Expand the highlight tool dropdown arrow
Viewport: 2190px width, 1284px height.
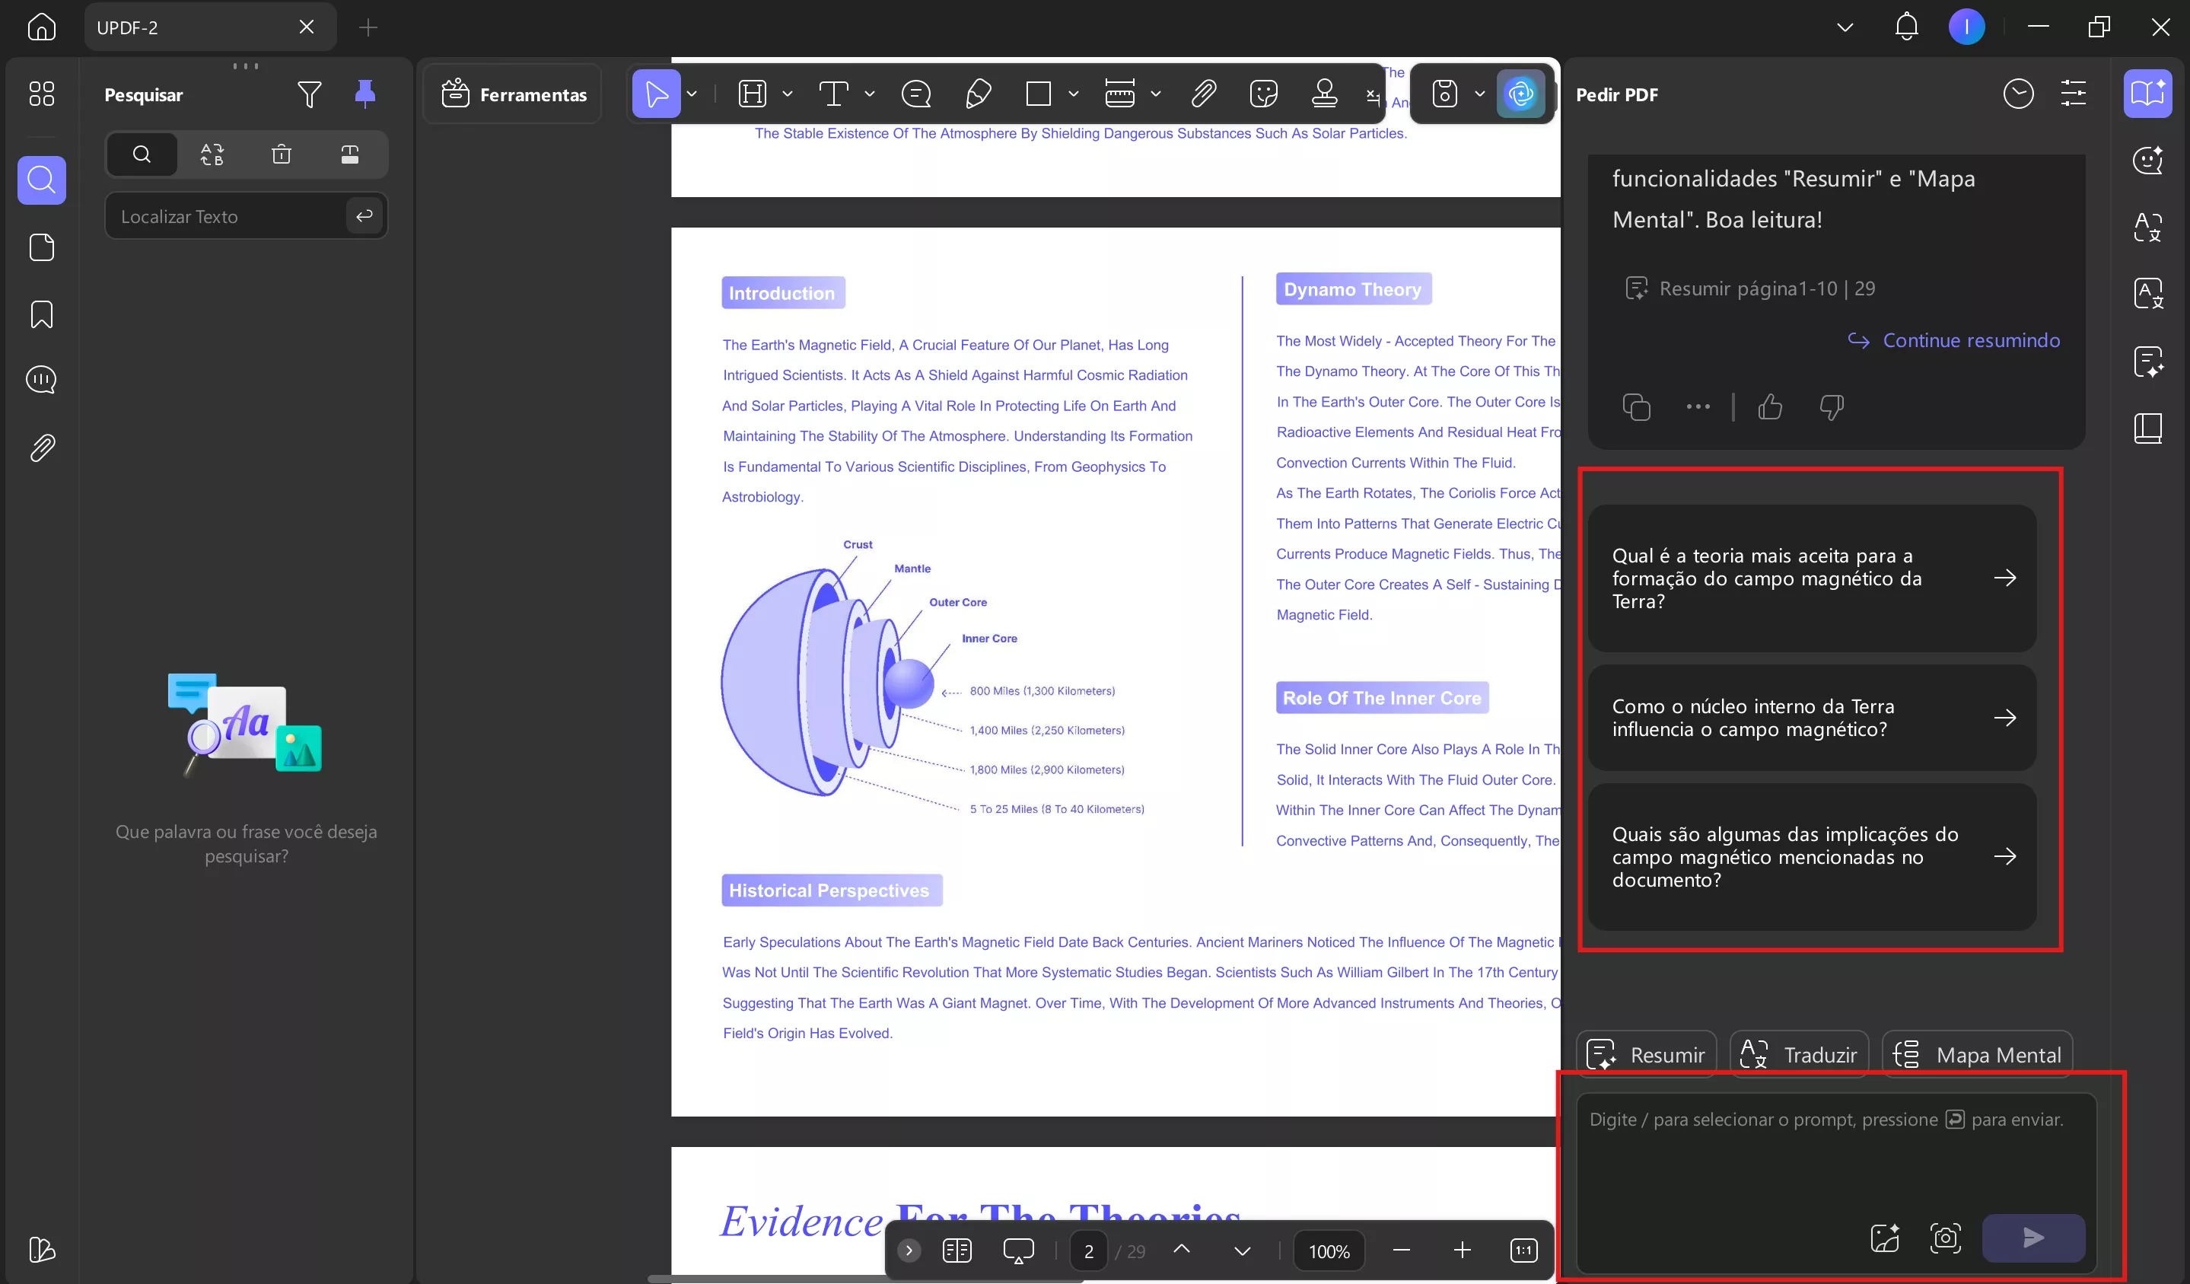788,94
